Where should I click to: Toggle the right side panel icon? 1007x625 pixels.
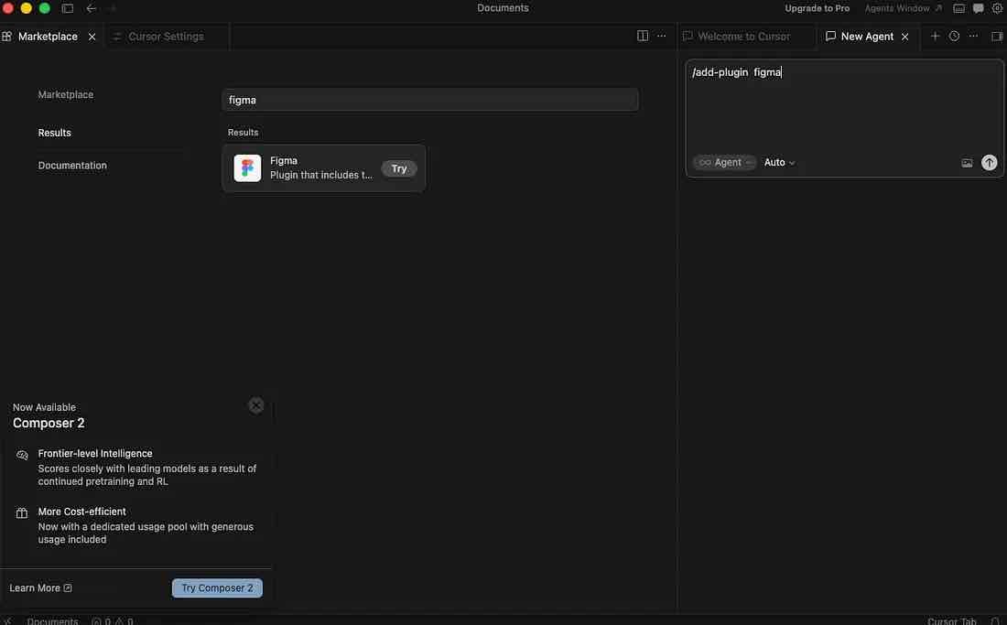(x=997, y=36)
